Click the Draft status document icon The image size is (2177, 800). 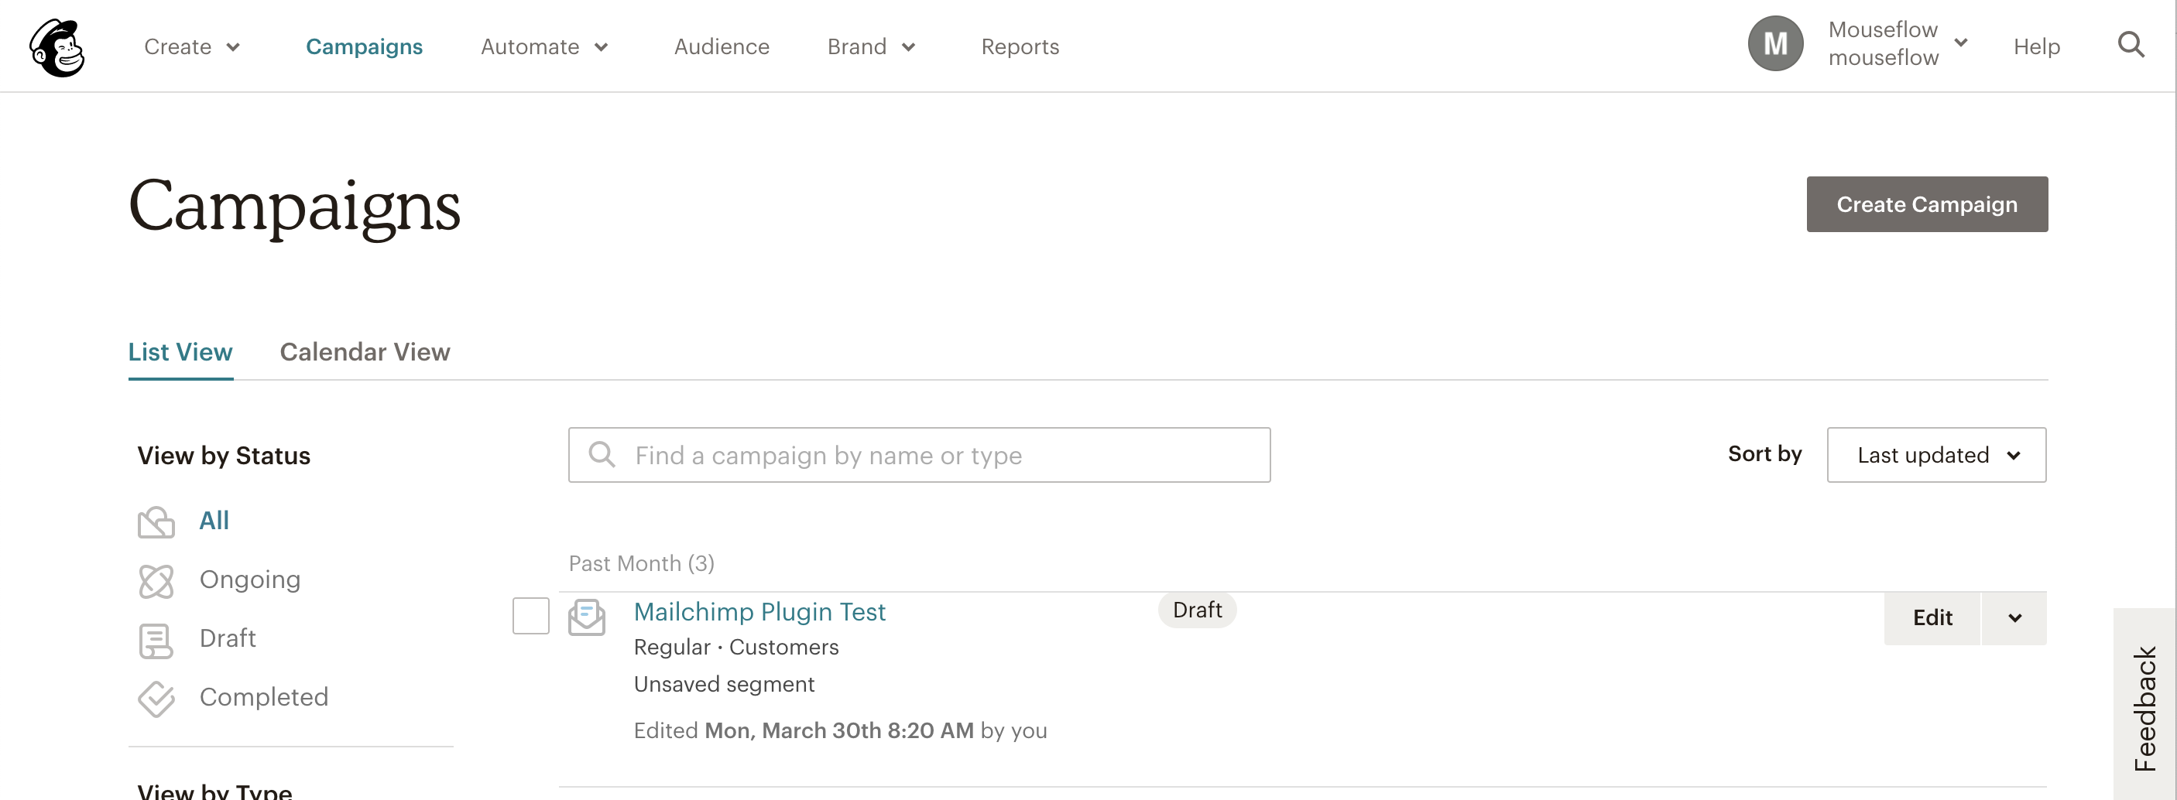(156, 640)
